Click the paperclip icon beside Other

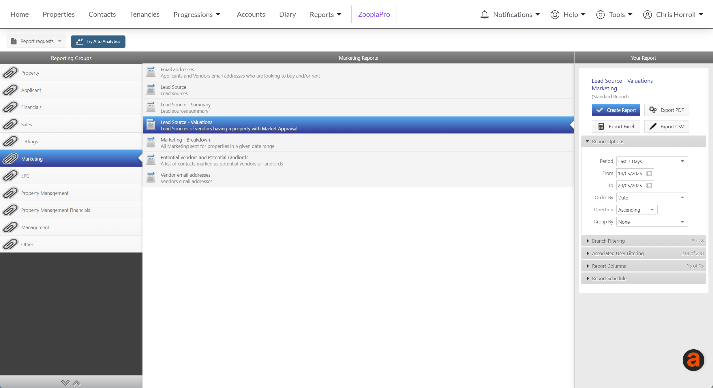point(10,244)
